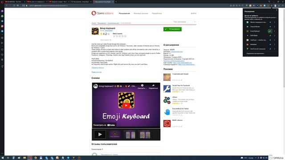Viewport: 285px width, 160px height.
Task: Focus the add-ons search field
Action: point(184,22)
